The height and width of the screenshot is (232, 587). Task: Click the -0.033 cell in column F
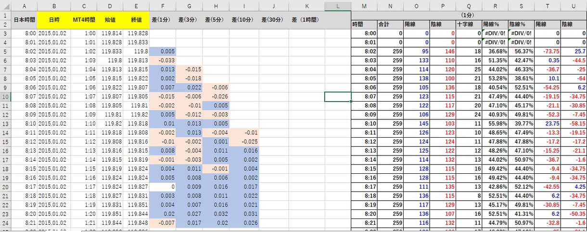tap(163, 60)
